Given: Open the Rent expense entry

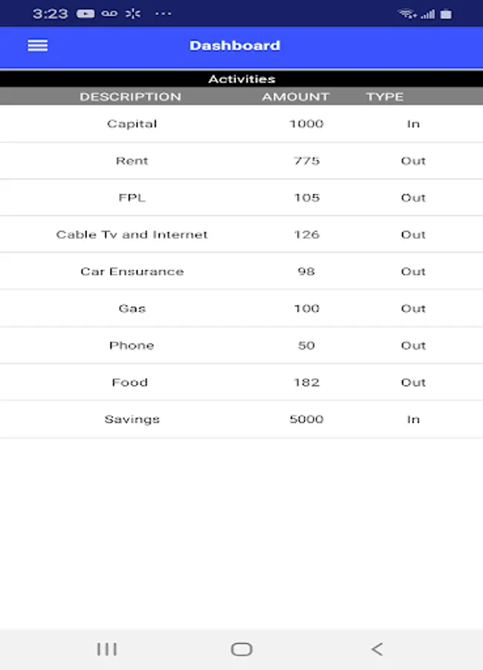Looking at the screenshot, I should (241, 160).
